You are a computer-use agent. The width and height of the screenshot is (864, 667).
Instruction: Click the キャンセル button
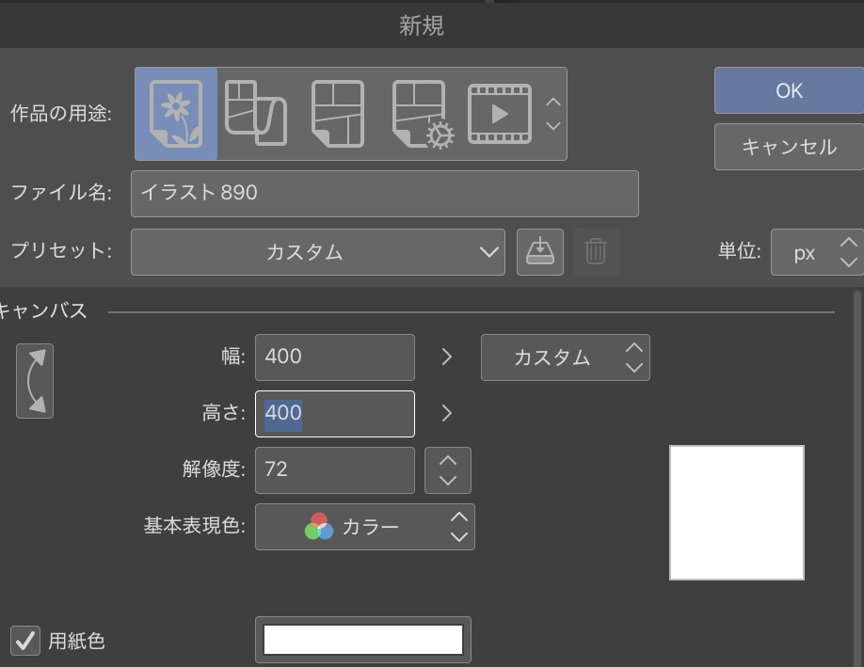[x=789, y=147]
